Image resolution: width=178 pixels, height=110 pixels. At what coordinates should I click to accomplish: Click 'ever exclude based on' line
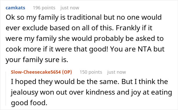coord(79,28)
